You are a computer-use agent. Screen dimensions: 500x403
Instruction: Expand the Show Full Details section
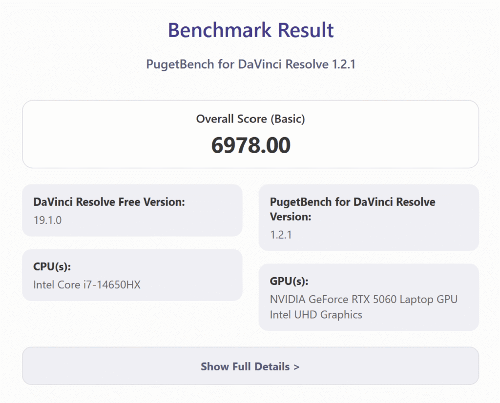coord(250,366)
